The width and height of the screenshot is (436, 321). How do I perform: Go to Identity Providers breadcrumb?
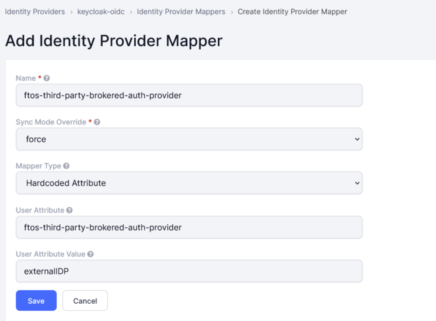tap(35, 12)
